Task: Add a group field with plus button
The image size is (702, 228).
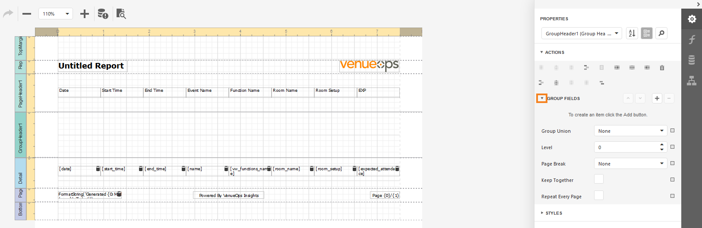Action: [657, 98]
